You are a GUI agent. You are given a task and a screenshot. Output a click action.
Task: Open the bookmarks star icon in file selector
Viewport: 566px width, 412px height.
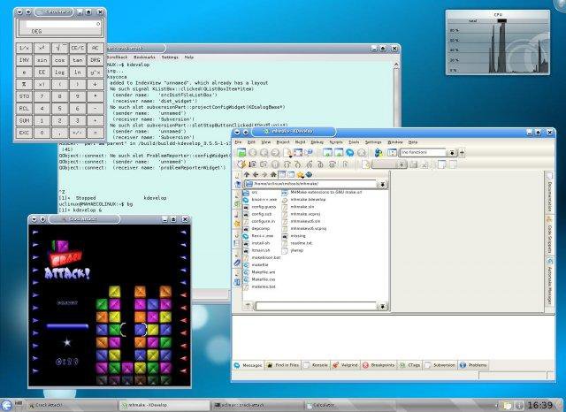[300, 174]
